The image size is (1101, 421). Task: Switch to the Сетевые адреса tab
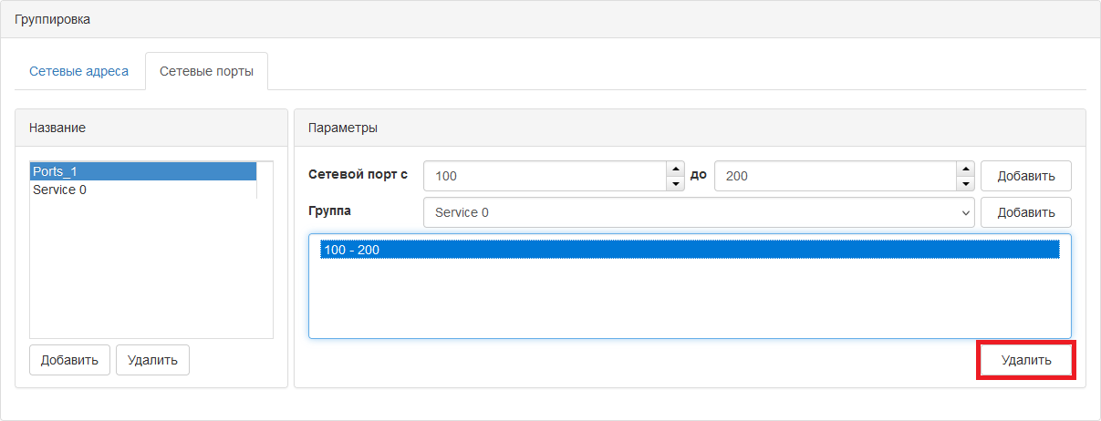pyautogui.click(x=78, y=71)
